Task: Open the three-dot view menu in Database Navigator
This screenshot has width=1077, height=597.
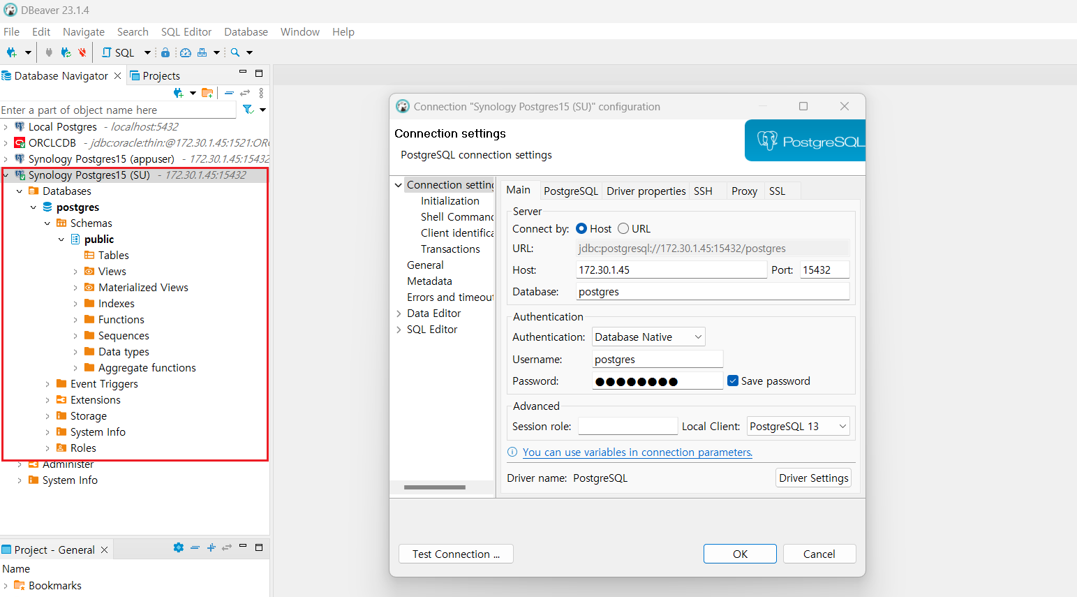Action: coord(261,93)
